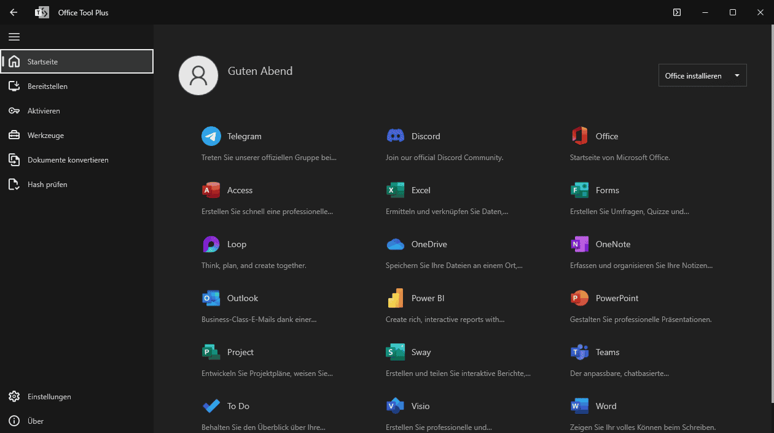Image resolution: width=774 pixels, height=433 pixels.
Task: Click the PowerPoint title text
Action: coord(617,298)
